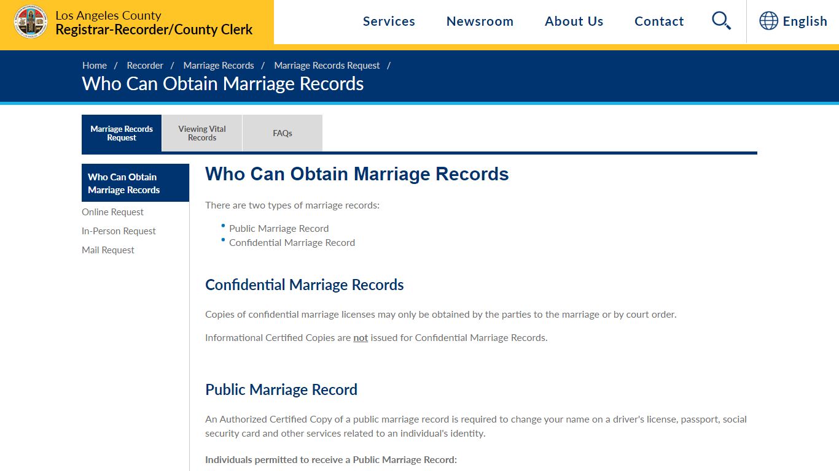The height and width of the screenshot is (471, 839).
Task: Click Registrar-Recorder/County Clerk site title
Action: 154,29
